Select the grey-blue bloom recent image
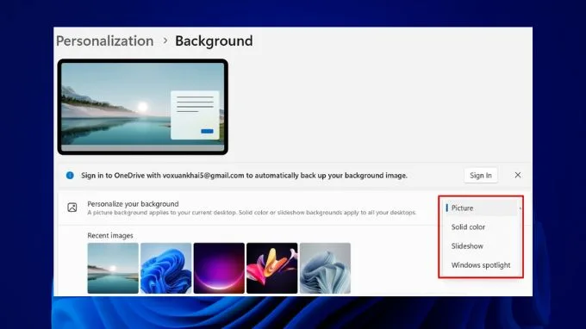 (x=325, y=268)
